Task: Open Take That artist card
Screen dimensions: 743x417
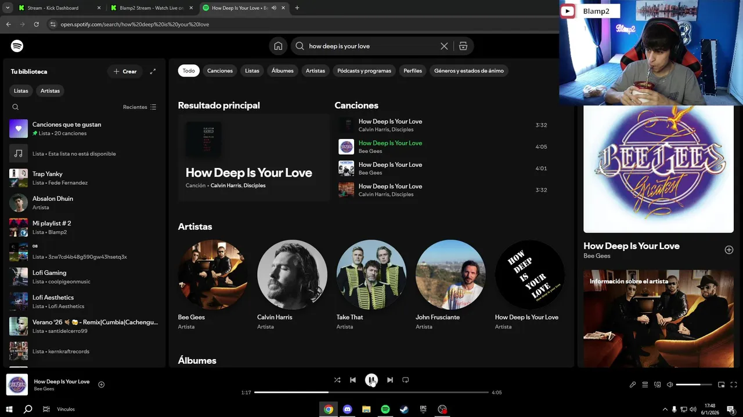Action: (371, 284)
